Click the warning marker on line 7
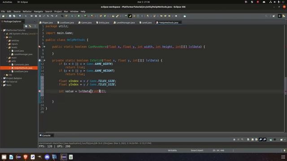The width and height of the screenshot is (287, 161). (40, 47)
